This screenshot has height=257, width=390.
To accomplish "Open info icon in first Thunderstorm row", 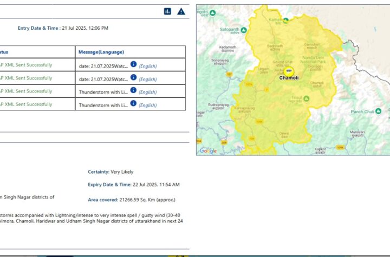I will tap(133, 90).
